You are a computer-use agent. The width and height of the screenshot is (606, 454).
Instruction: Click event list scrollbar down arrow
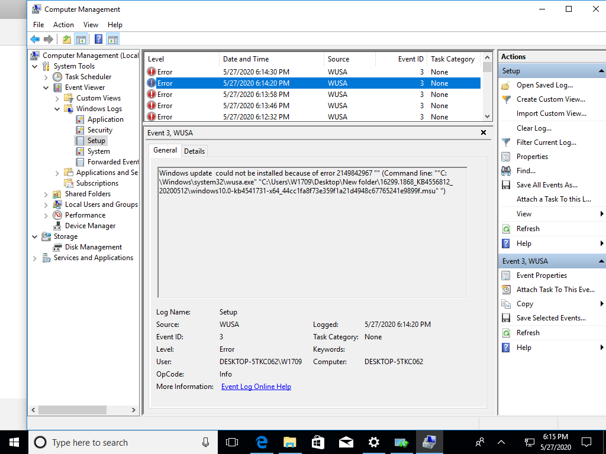point(487,116)
